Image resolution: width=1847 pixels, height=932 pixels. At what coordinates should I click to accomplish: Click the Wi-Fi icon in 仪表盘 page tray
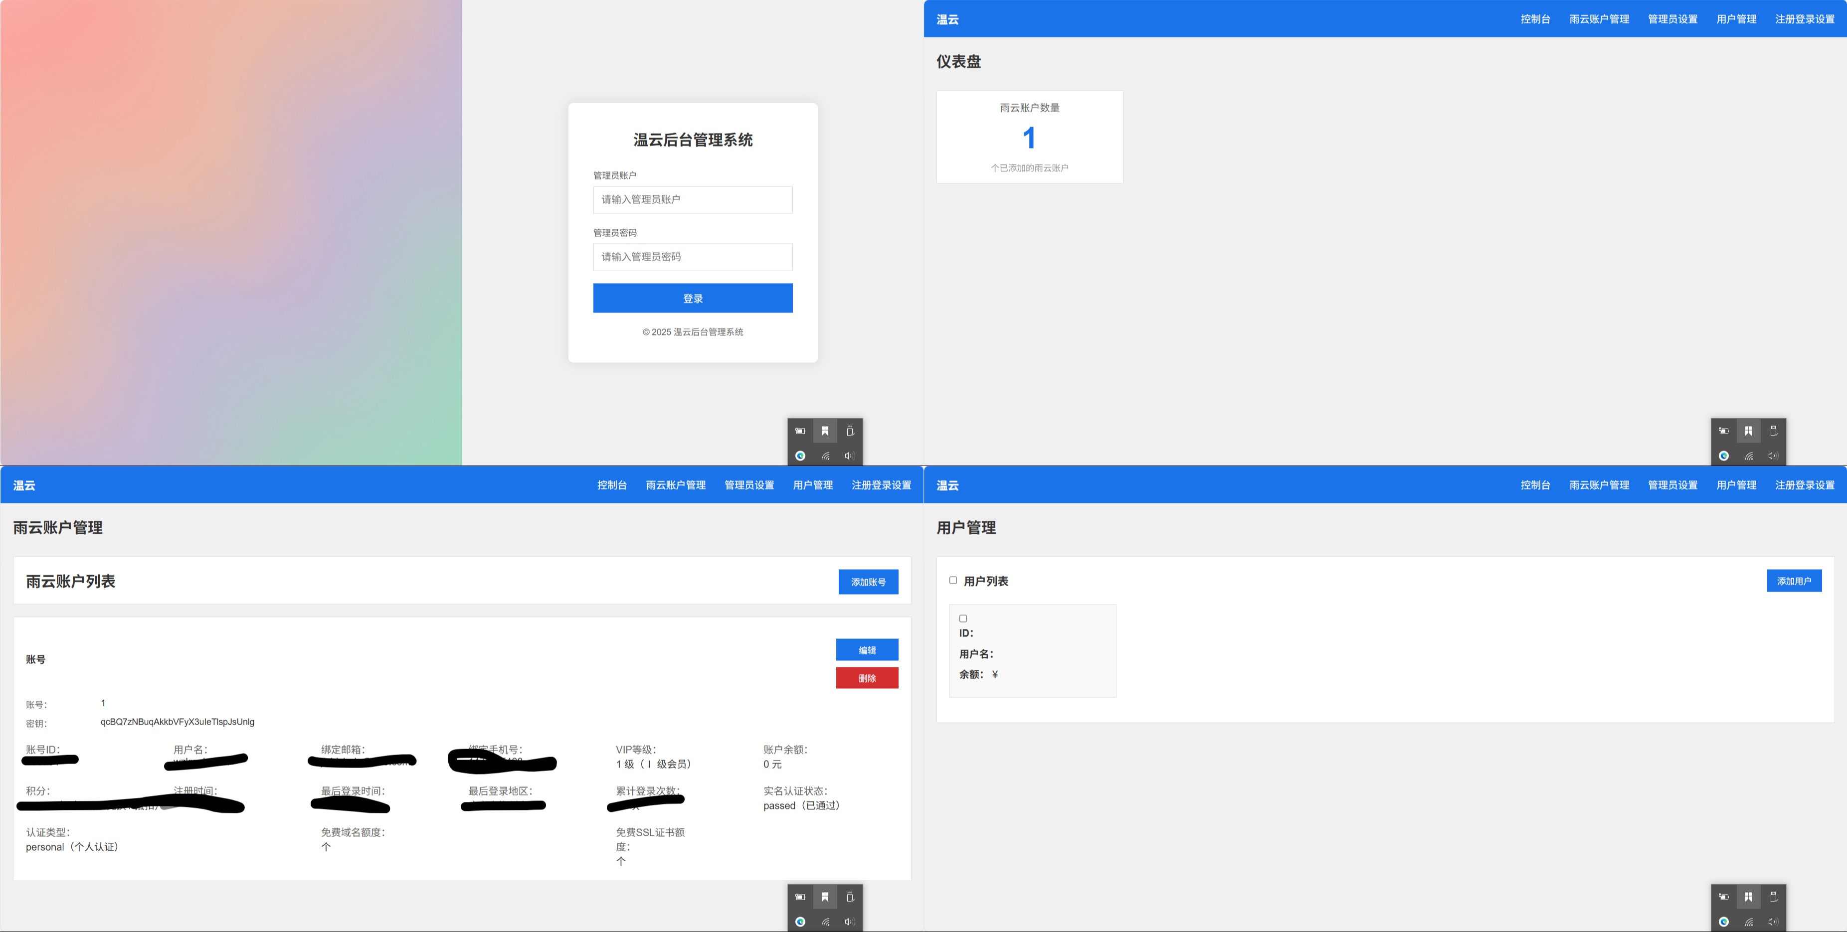pos(1749,457)
